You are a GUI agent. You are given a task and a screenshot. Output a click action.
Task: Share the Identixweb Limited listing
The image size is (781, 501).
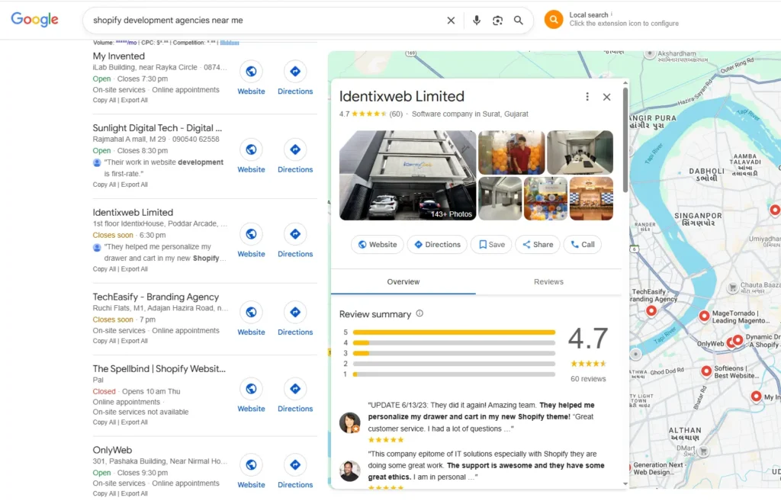[x=537, y=245]
